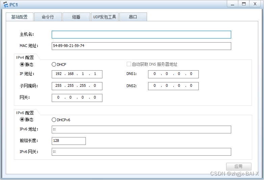Minimize the PC1 window

(233, 4)
